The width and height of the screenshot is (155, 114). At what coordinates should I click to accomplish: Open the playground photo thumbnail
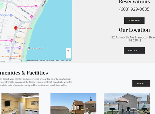pos(73,103)
